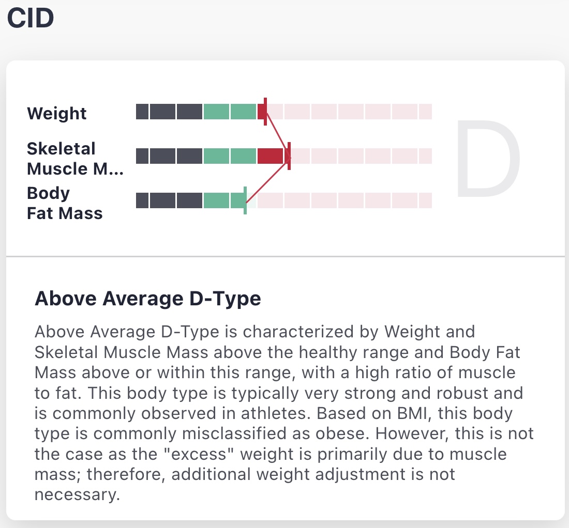Click the CID section heading
Image resolution: width=569 pixels, height=528 pixels.
pyautogui.click(x=31, y=18)
